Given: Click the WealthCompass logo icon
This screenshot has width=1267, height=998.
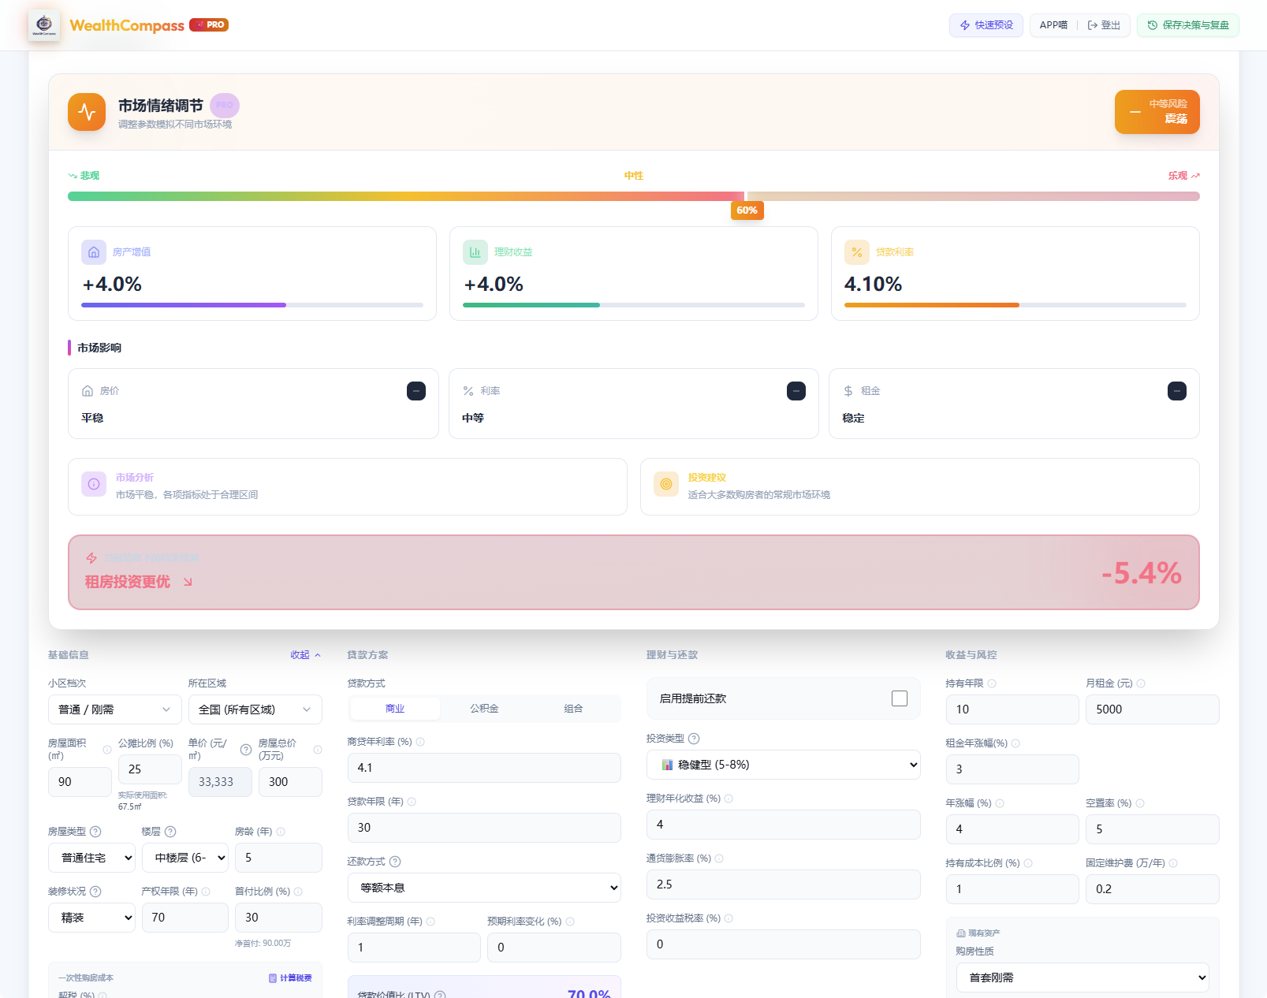Looking at the screenshot, I should [x=44, y=25].
